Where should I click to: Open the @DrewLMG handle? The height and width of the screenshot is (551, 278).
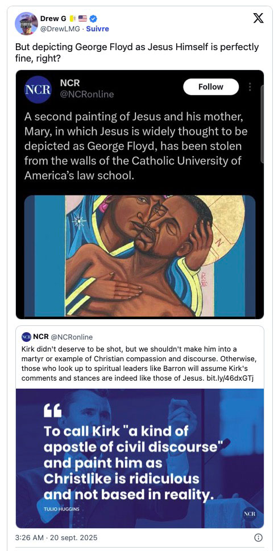point(60,29)
